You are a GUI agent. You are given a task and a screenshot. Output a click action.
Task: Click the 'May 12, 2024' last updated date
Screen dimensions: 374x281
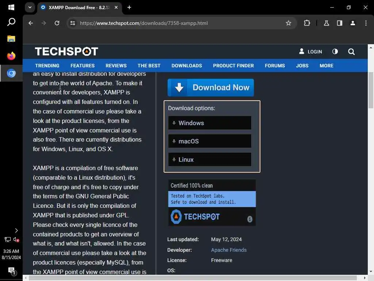[226, 239]
